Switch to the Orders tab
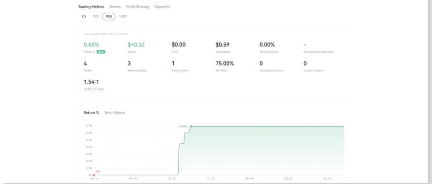Screen dimensions: 432x184 (115, 7)
